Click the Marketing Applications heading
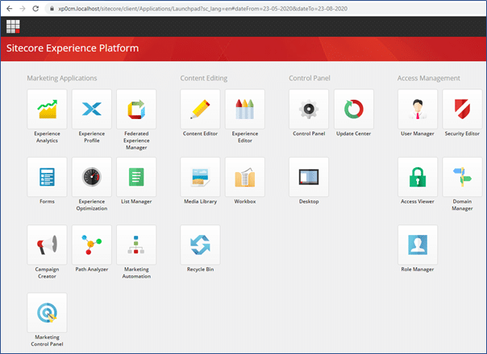 (x=62, y=78)
